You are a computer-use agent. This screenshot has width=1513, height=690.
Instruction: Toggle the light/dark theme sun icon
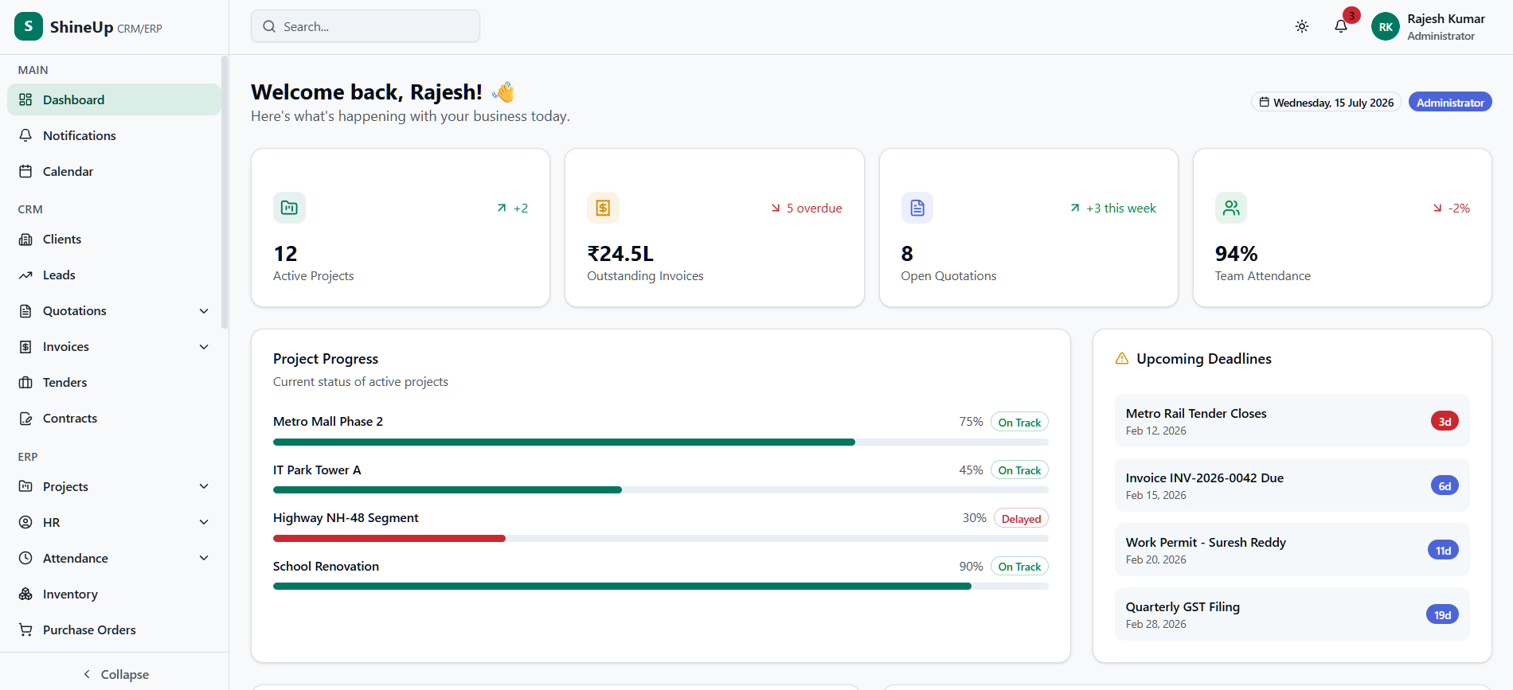1302,26
